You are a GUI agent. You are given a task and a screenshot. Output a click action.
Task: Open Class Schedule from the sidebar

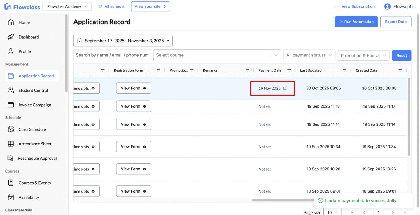coord(32,129)
